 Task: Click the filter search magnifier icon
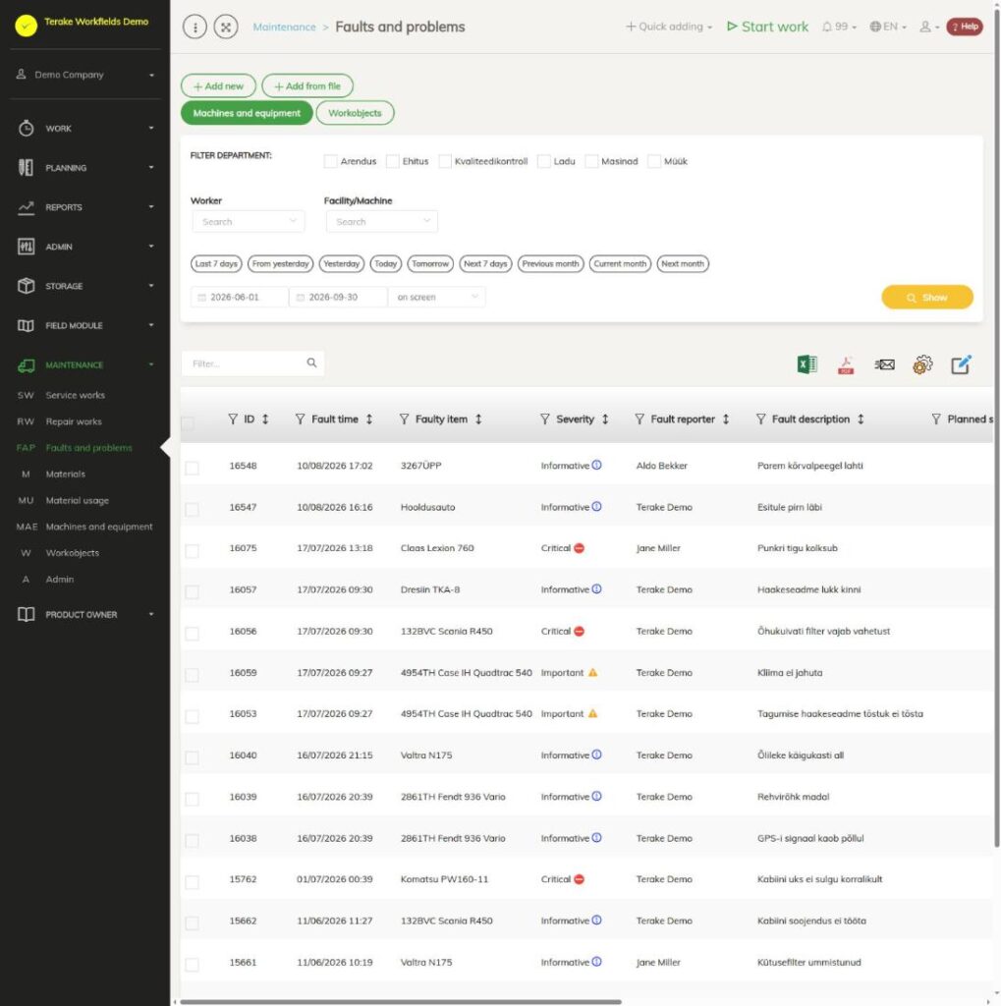point(311,363)
